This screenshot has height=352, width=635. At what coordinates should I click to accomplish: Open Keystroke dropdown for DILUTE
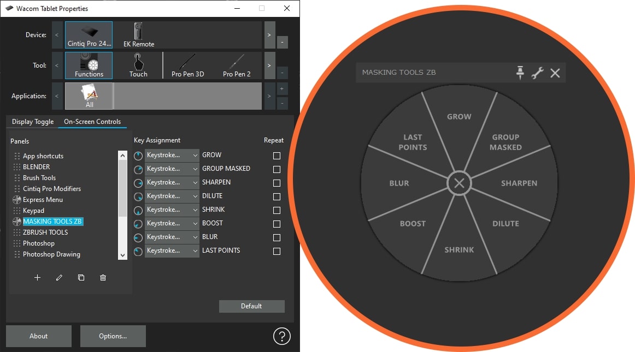point(172,196)
